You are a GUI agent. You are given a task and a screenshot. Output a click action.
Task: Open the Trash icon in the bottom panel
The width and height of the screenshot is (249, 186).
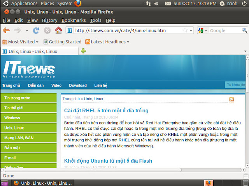click(x=245, y=183)
